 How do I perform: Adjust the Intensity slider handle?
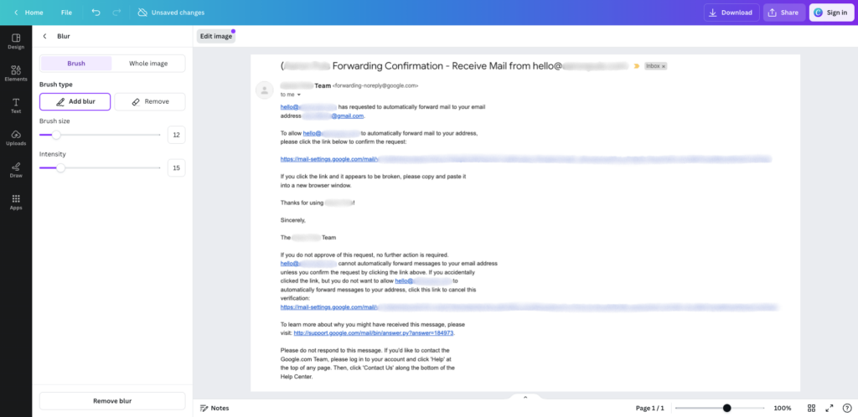click(x=60, y=167)
